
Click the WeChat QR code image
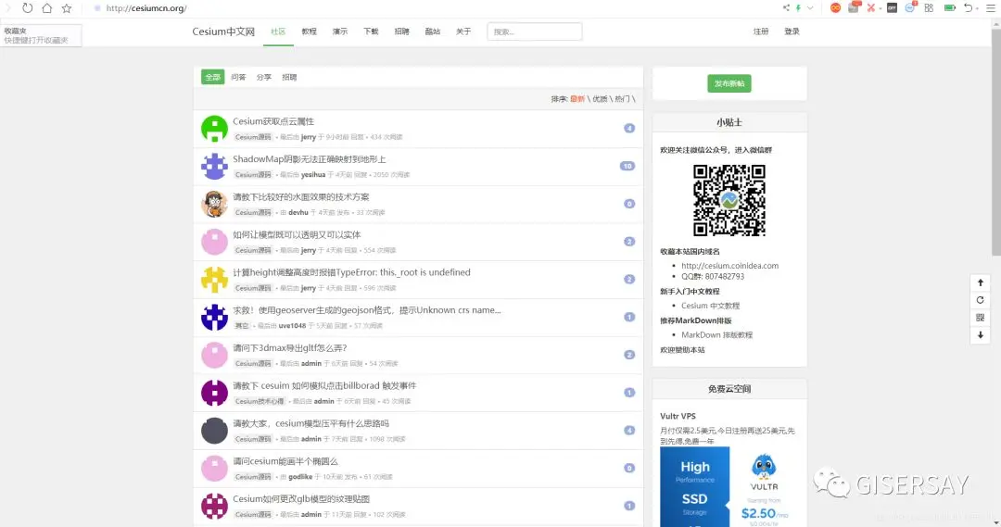(x=729, y=200)
